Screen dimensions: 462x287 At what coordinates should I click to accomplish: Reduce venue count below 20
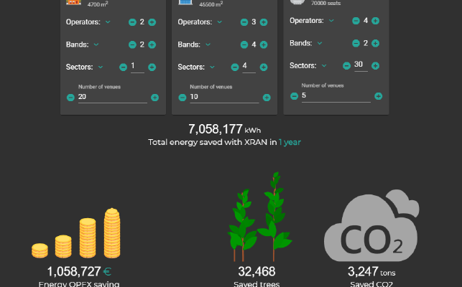point(70,98)
